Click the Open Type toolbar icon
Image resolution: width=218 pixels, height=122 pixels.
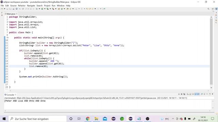pos(67,9)
